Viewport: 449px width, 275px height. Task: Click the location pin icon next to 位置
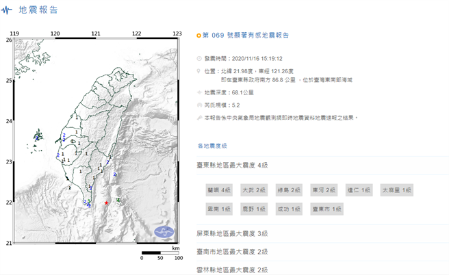(199, 70)
